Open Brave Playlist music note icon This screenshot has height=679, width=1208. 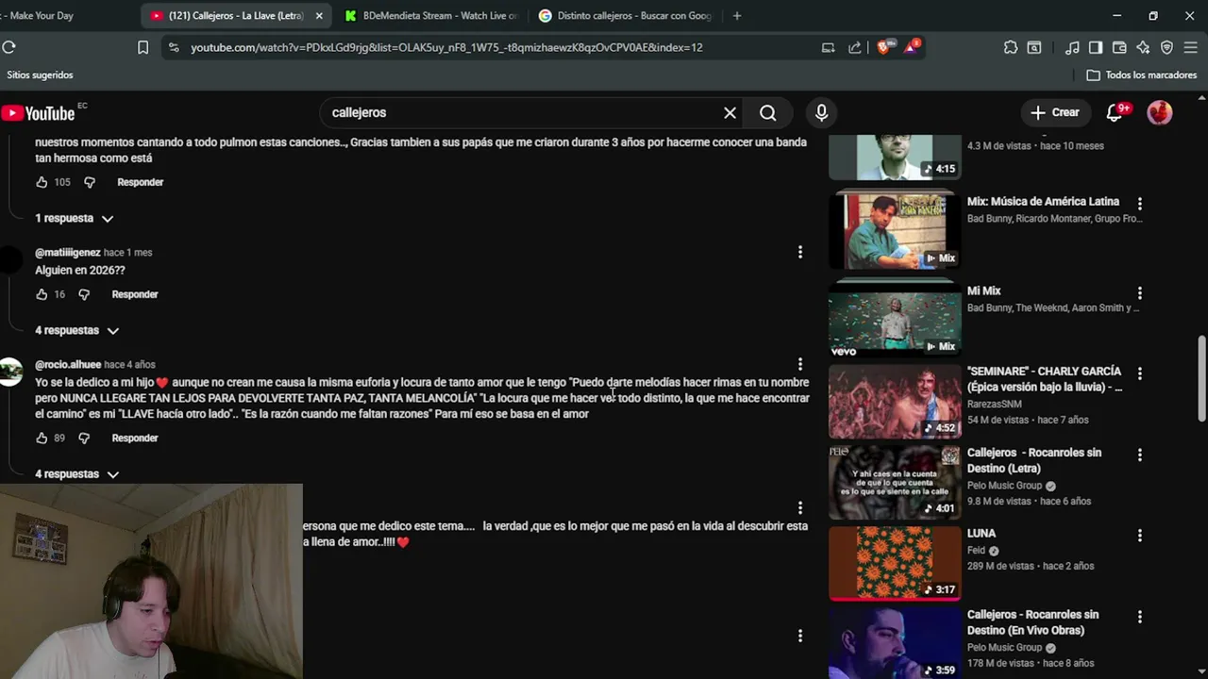tap(1072, 47)
